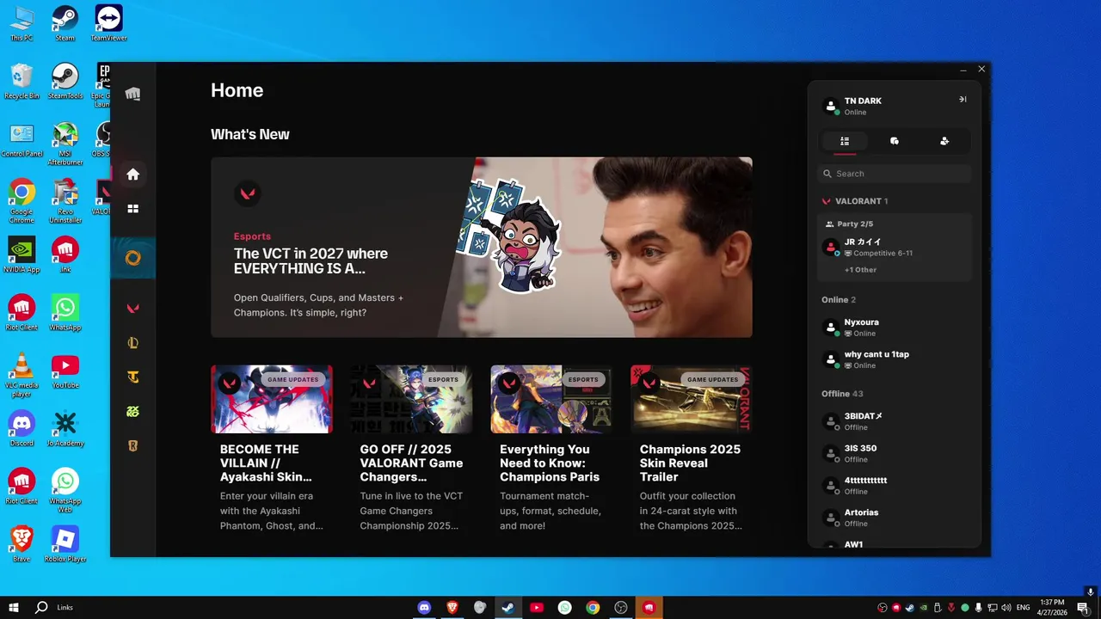
Task: Open TeamViewer desktop shortcut
Action: pyautogui.click(x=108, y=23)
